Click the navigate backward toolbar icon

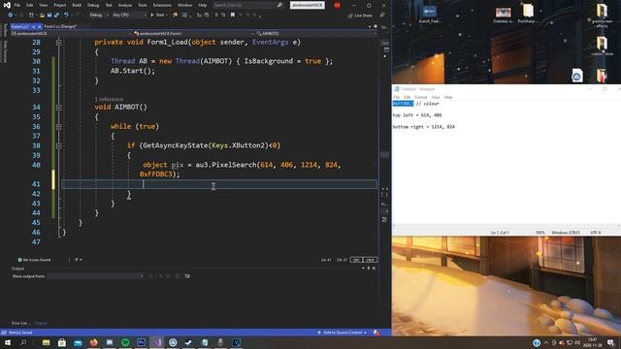10,16
